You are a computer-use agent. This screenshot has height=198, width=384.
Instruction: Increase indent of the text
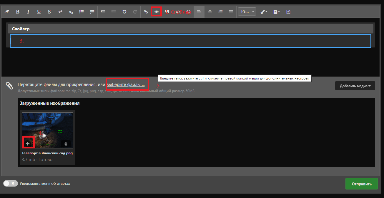(103, 12)
